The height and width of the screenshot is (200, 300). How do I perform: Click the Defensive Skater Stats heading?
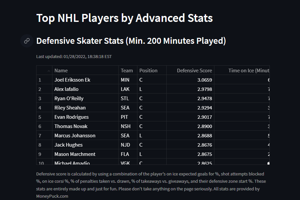(x=131, y=41)
